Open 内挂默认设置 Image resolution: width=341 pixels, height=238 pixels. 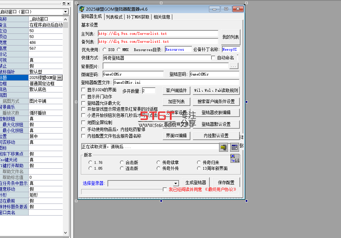click(x=216, y=136)
